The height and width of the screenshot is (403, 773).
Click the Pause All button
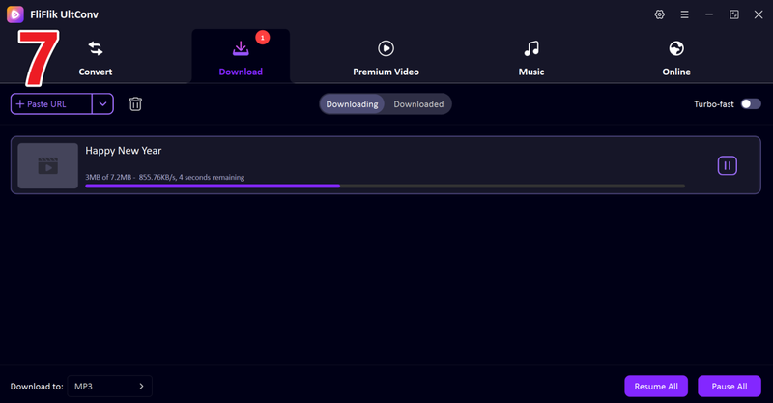[x=730, y=387]
